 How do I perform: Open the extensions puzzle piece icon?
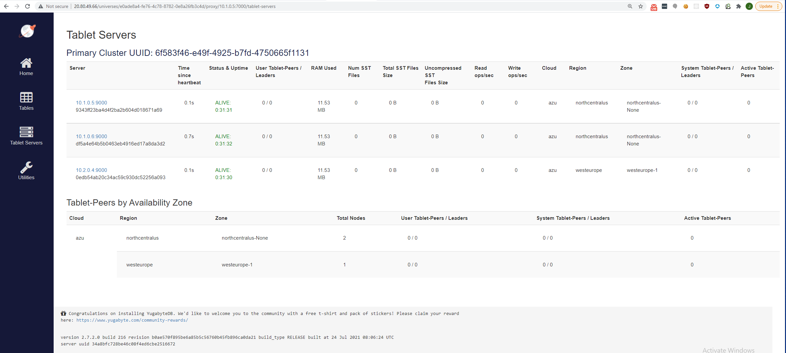tap(738, 6)
